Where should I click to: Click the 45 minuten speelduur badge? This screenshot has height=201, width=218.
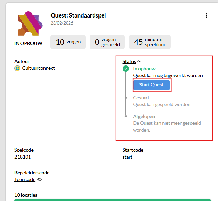[x=150, y=42]
